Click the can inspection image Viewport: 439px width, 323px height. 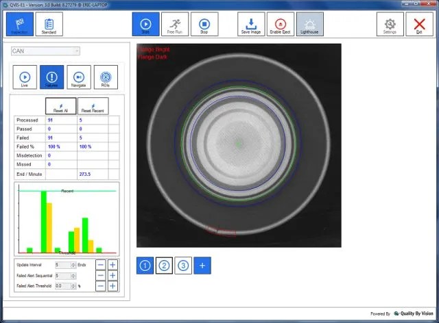point(239,146)
